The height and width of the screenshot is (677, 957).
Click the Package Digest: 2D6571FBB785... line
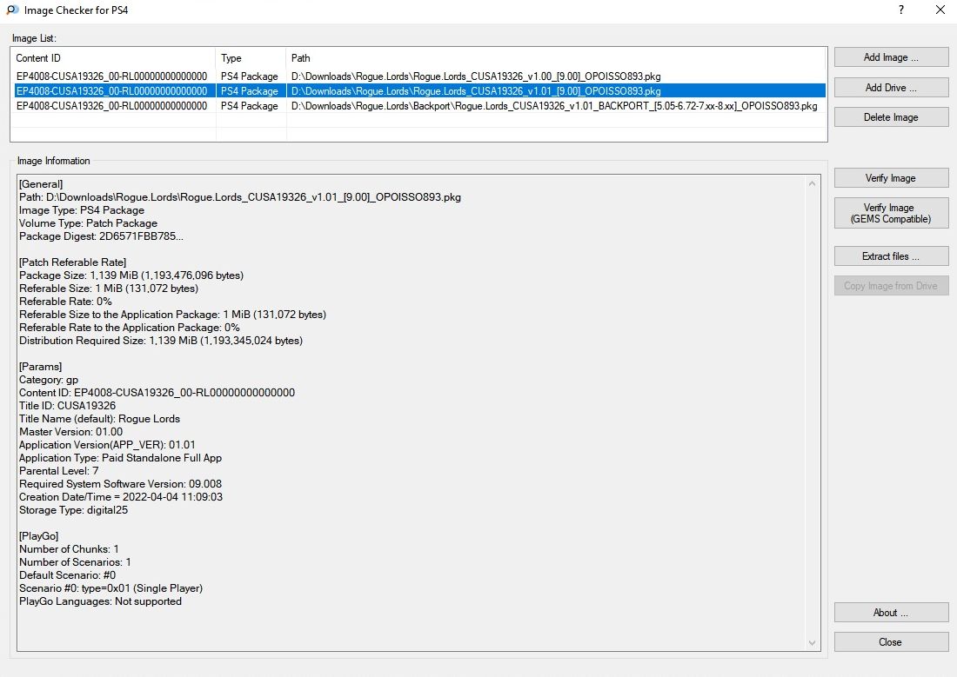[101, 236]
